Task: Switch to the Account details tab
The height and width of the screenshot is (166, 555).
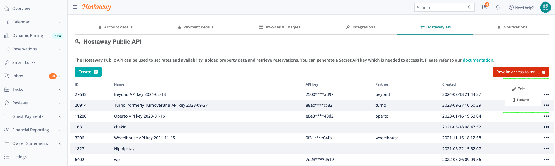Action: pyautogui.click(x=116, y=27)
